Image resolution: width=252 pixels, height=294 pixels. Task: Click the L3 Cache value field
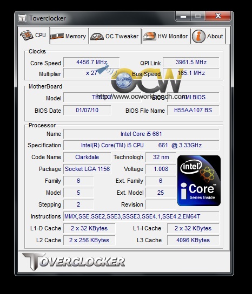(193, 240)
